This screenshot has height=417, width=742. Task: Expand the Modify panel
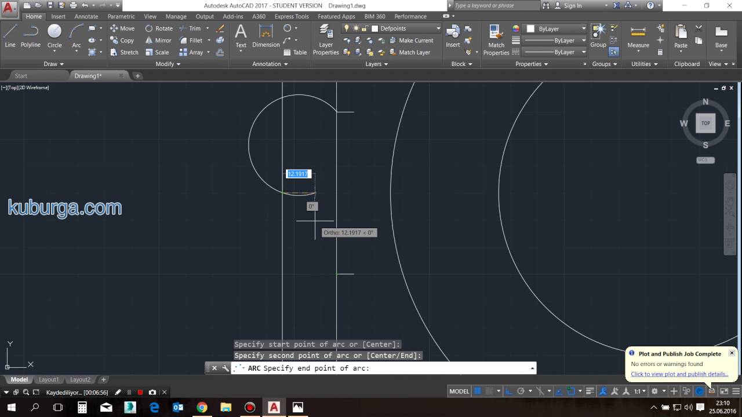click(168, 64)
